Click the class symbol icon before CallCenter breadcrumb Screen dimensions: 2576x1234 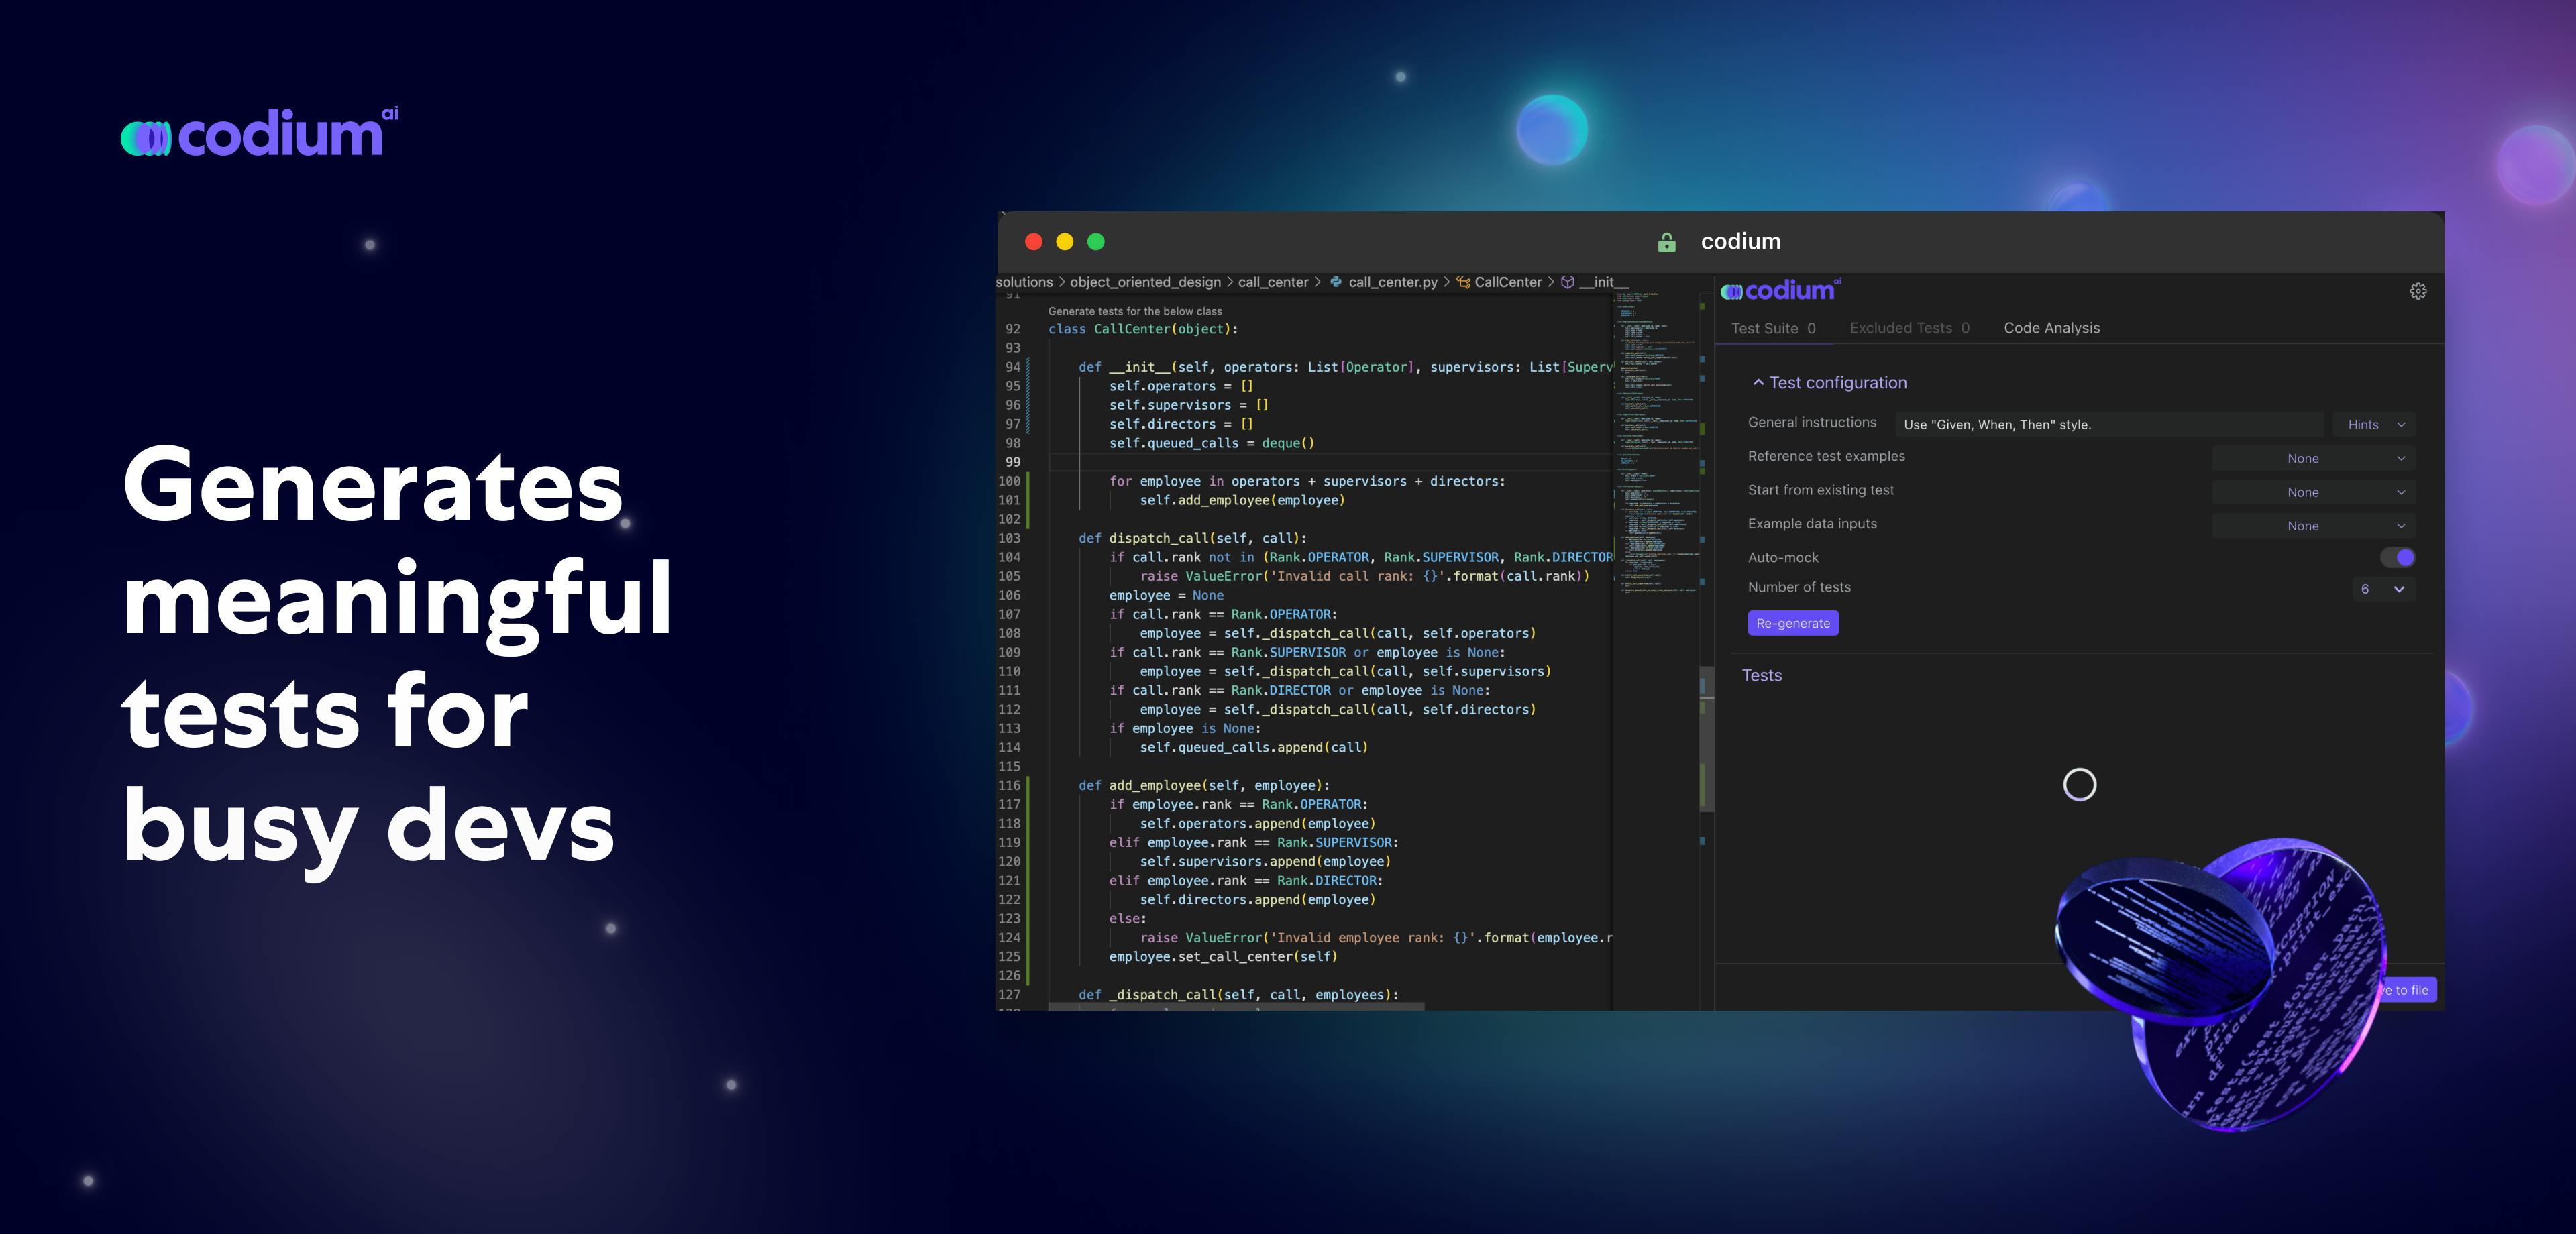(x=1463, y=282)
